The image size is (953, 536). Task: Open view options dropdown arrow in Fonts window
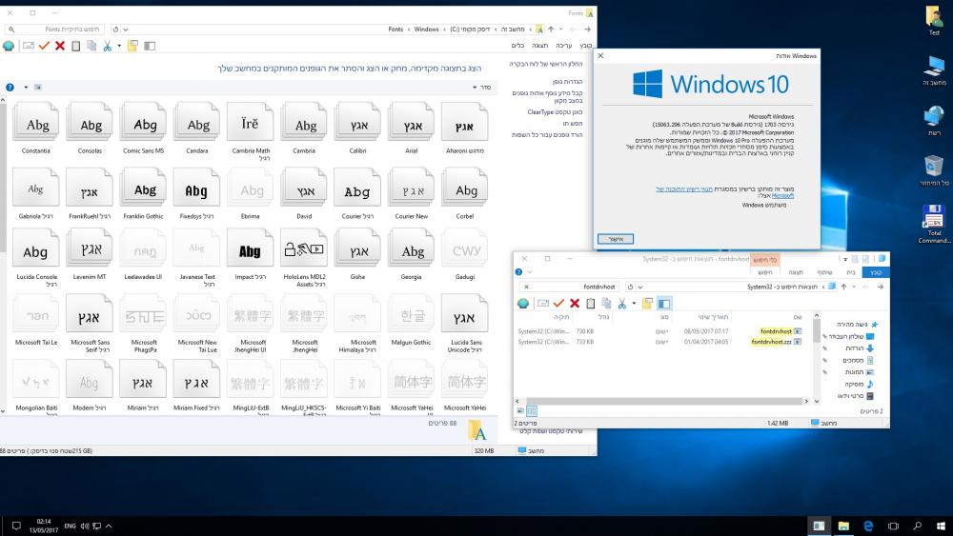pos(26,88)
